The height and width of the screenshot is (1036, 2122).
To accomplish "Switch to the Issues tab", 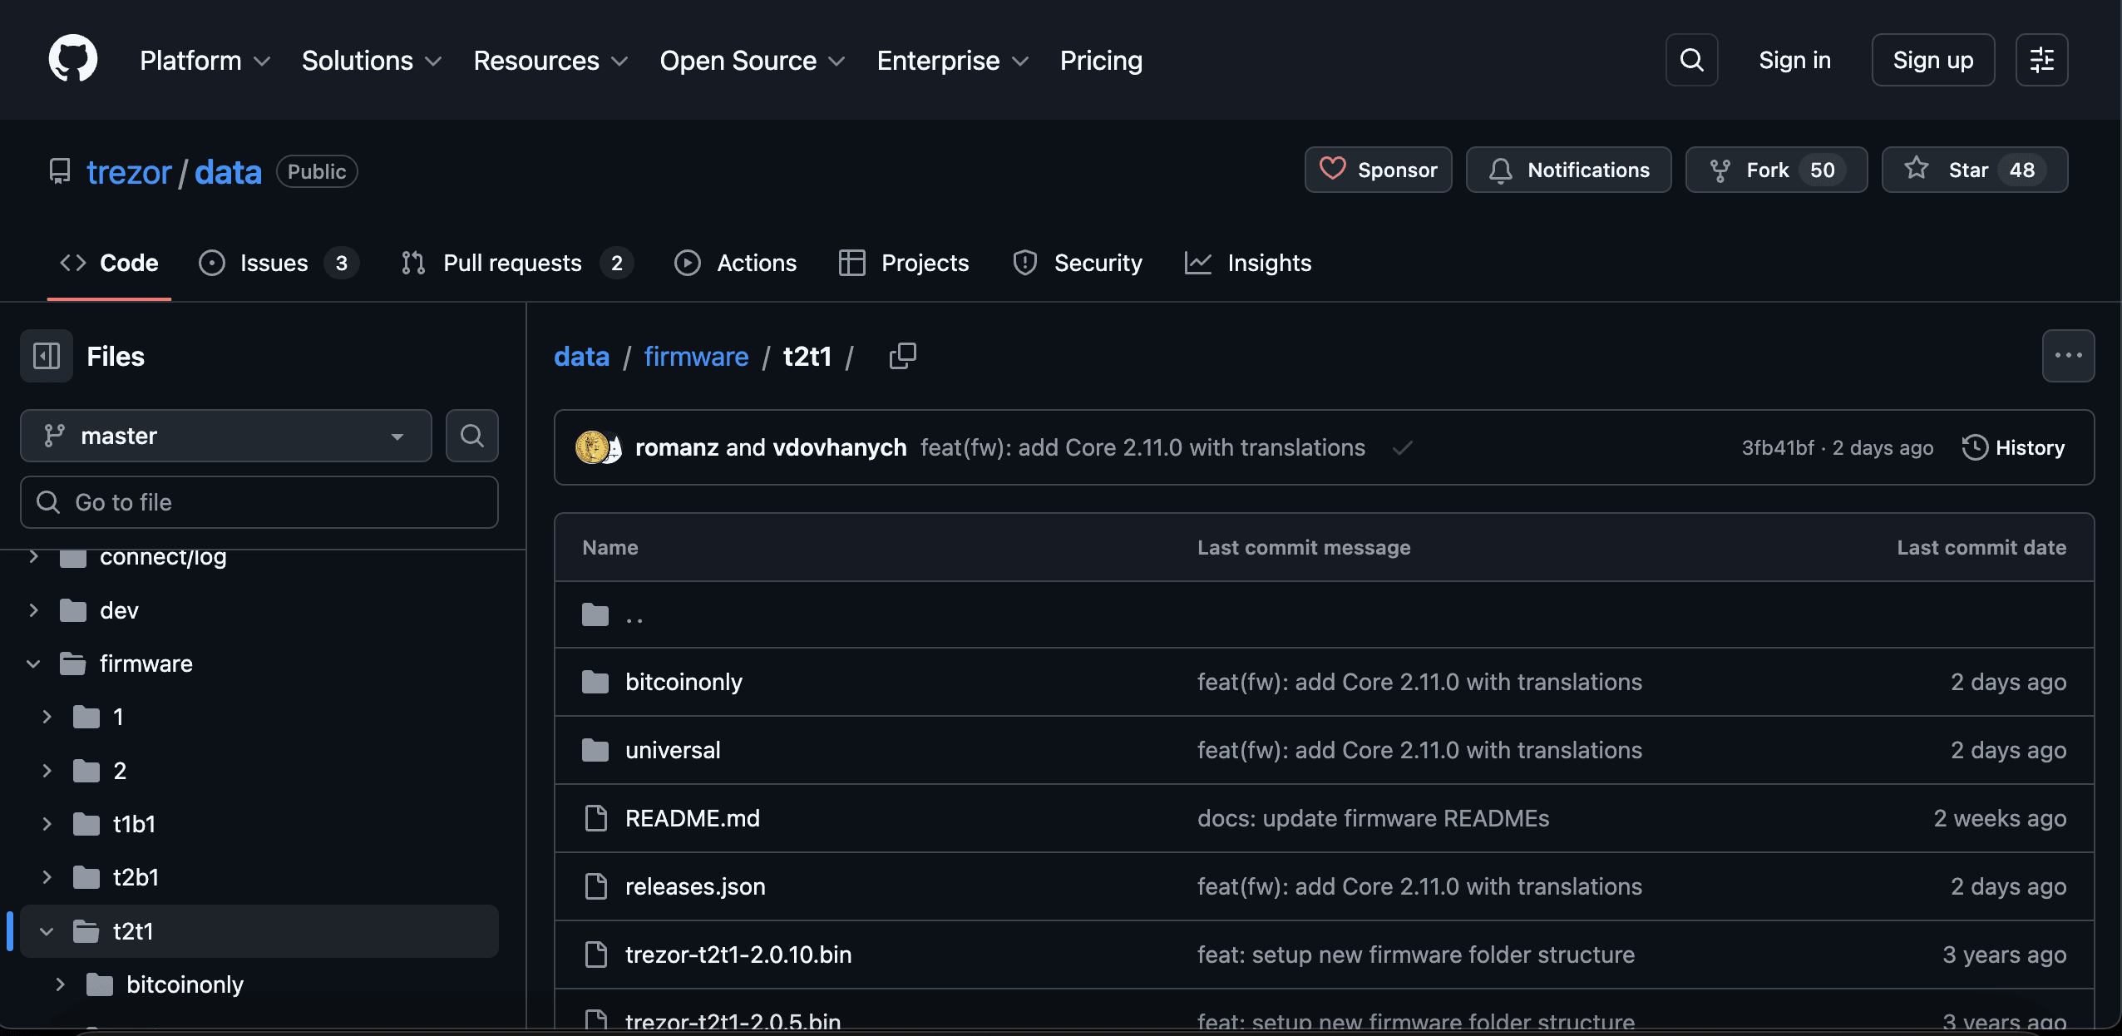I will [x=273, y=263].
